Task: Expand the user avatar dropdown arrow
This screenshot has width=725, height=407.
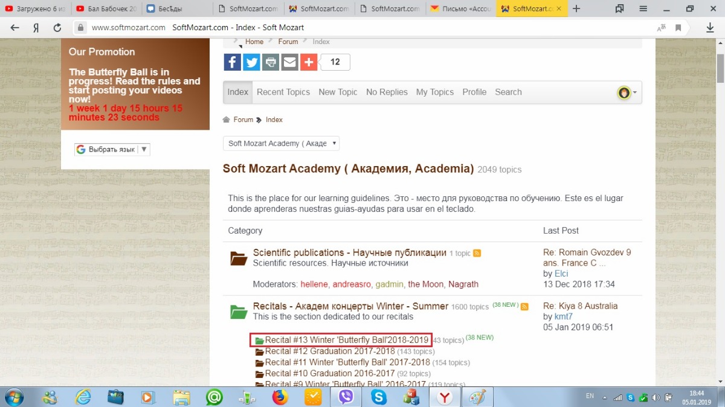Action: 634,93
